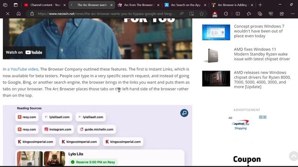The image size is (298, 167).
Task: Close the Channel content YouTube tab
Action: 65,5
